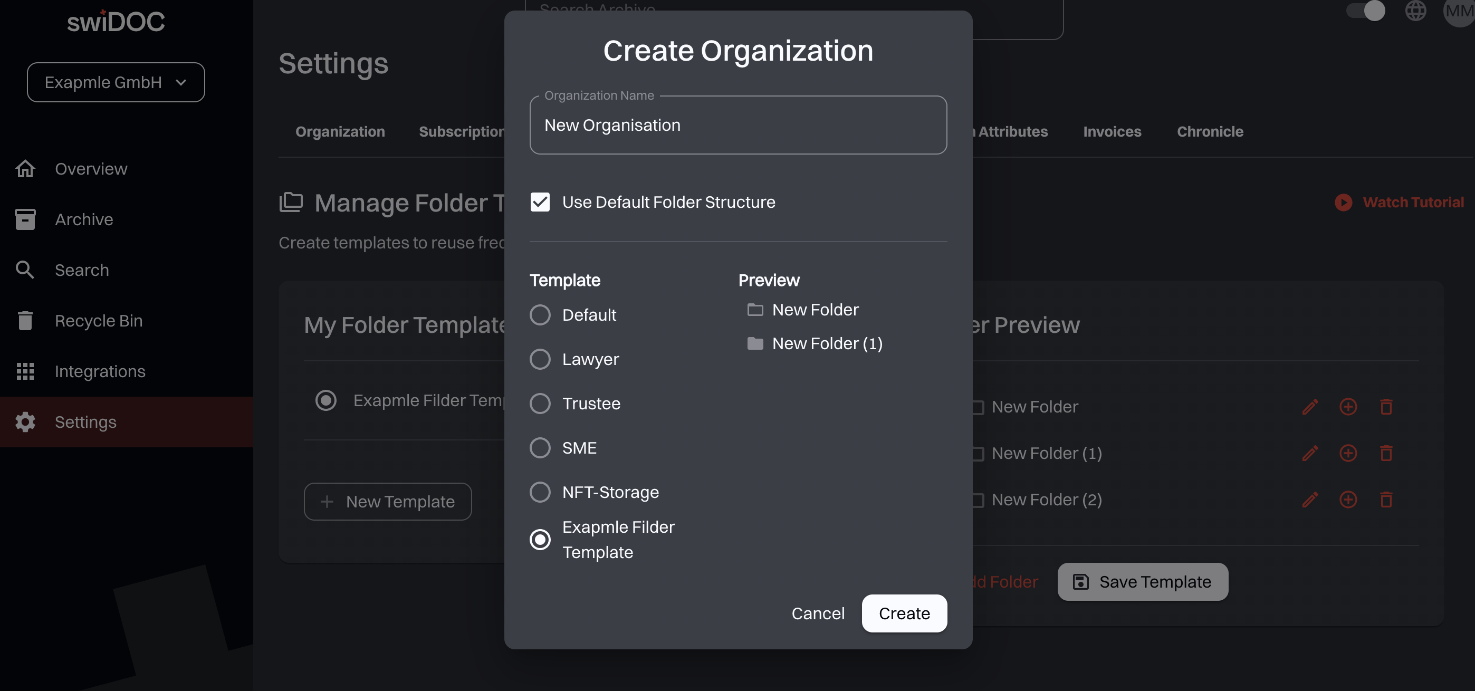Click the globe language icon
The width and height of the screenshot is (1475, 691).
[1415, 11]
